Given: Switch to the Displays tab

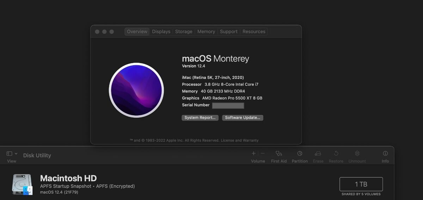Looking at the screenshot, I should point(161,32).
